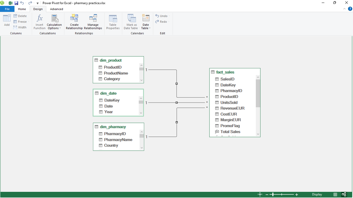Open the Insert Function dialog
353x198 pixels.
pyautogui.click(x=39, y=22)
